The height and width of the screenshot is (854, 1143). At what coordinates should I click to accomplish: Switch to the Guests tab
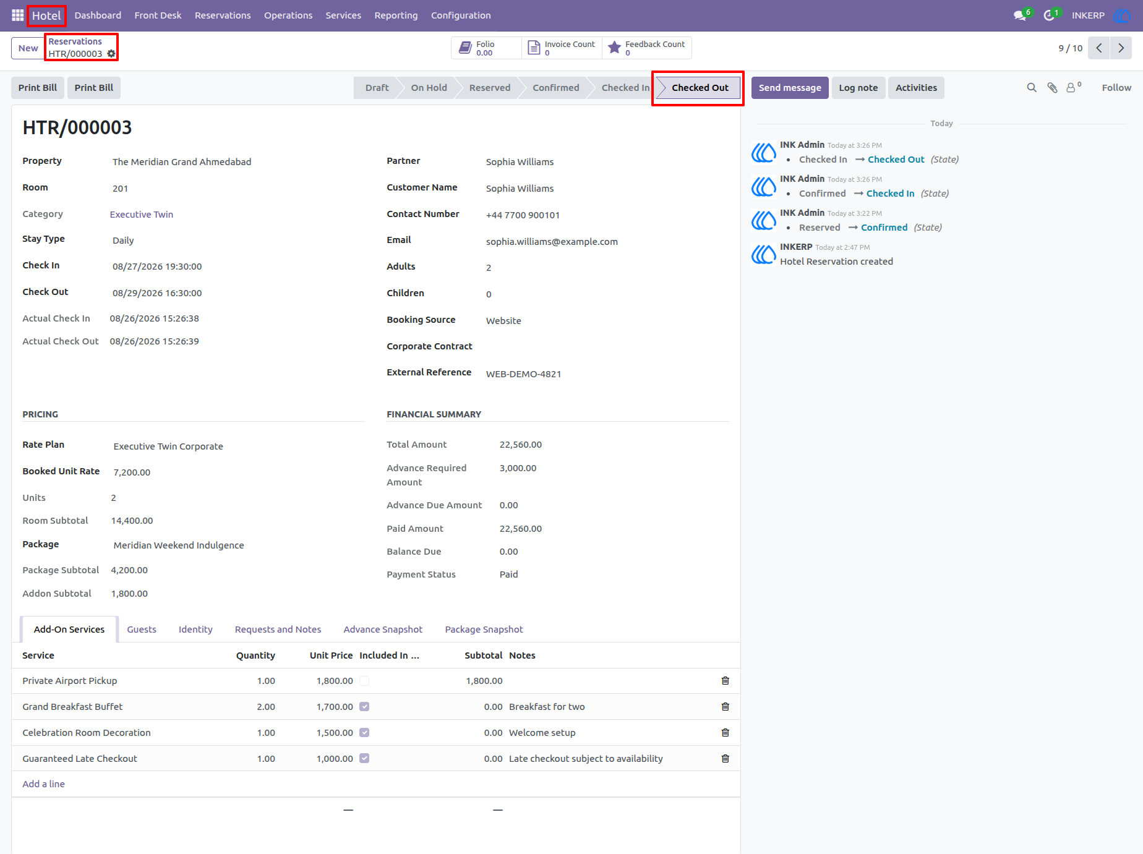142,630
